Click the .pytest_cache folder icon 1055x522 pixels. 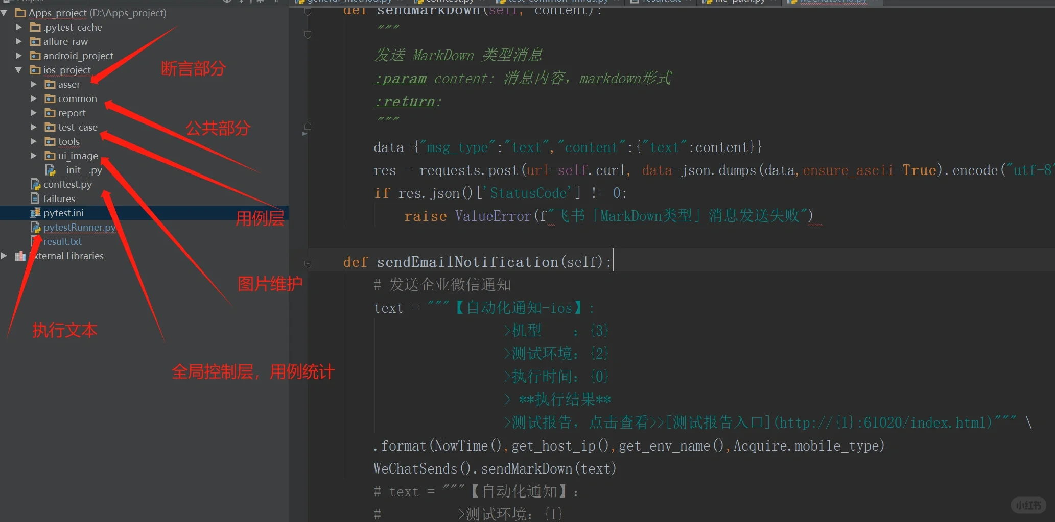35,27
